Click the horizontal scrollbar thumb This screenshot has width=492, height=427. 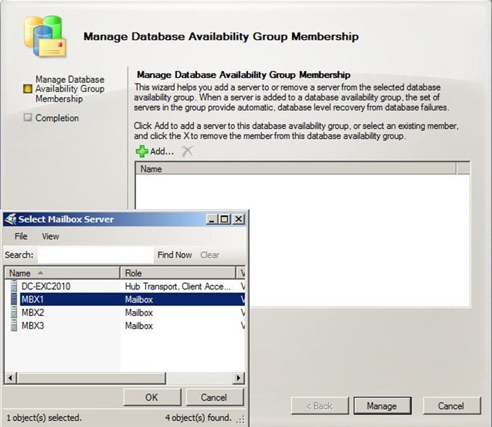pos(91,377)
